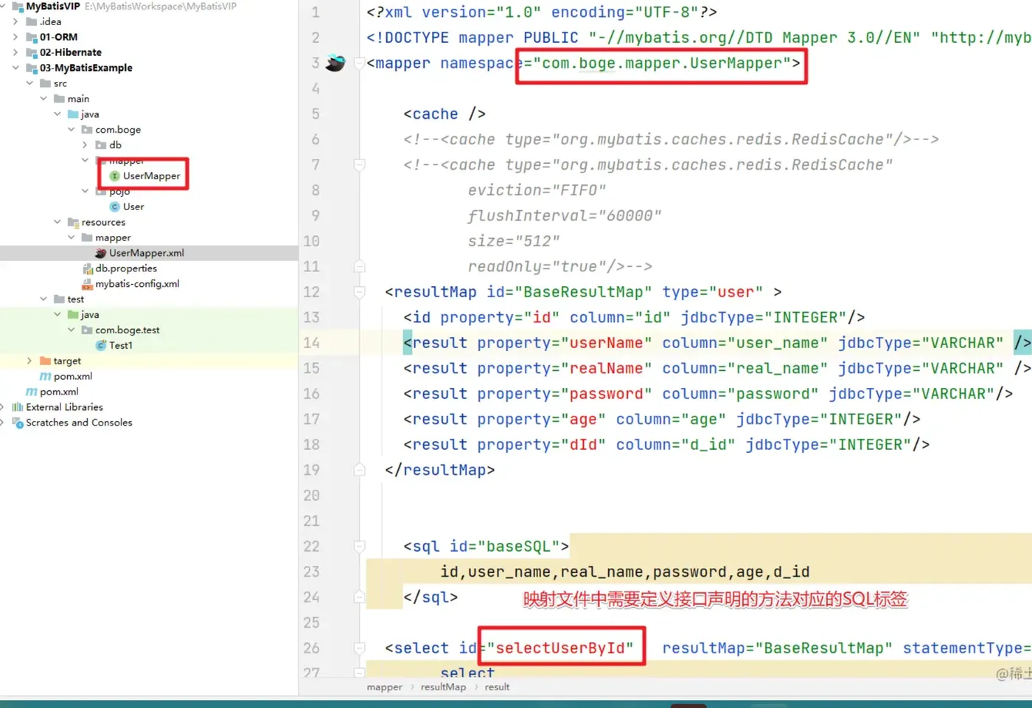Click the Maven icon of pom.xml under 03-MyBatisExample

pos(46,377)
